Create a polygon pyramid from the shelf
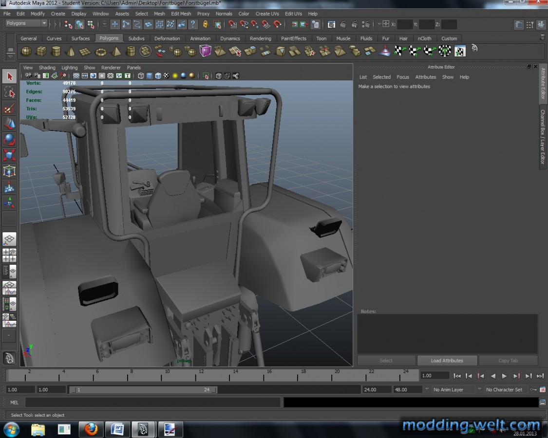 pyautogui.click(x=115, y=52)
